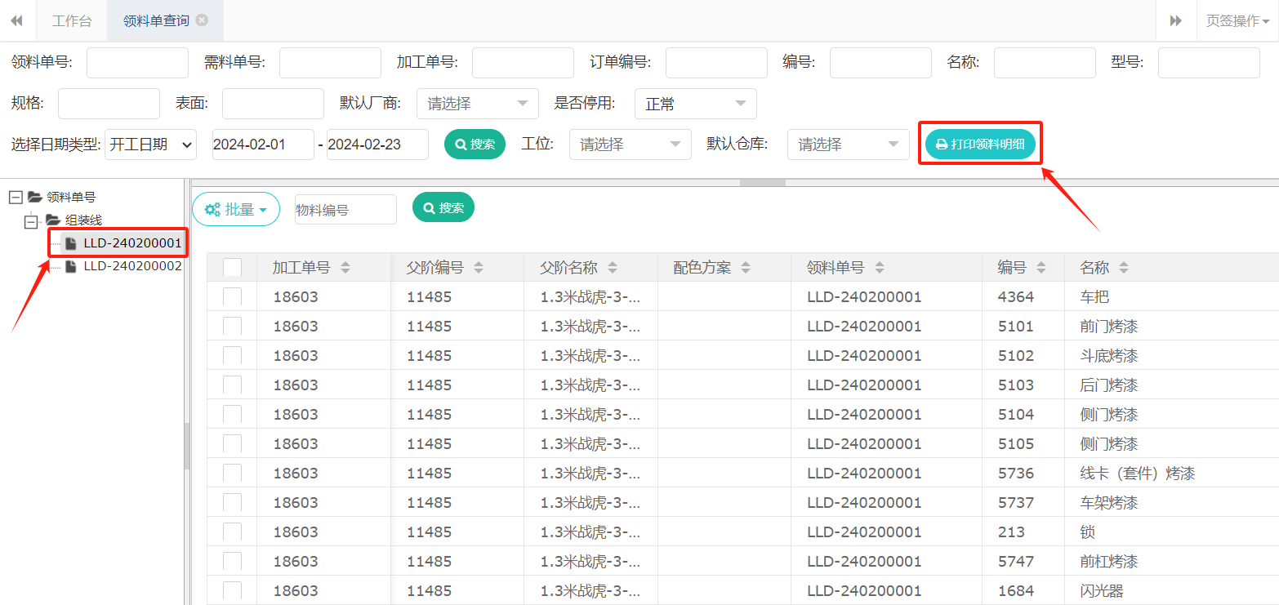Screen dimensions: 1279x605
Task: Expand the 批量 batch dropdown button
Action: pos(236,210)
